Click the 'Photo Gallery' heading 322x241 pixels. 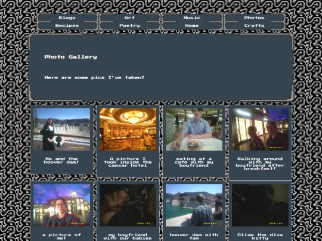click(x=70, y=57)
